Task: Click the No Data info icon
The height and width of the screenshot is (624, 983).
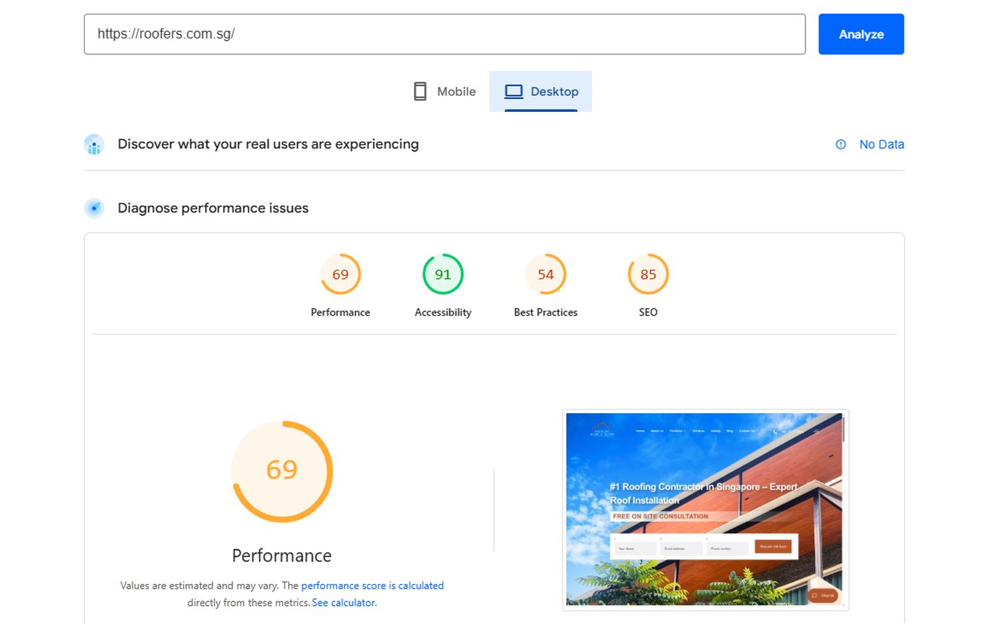Action: pos(841,144)
